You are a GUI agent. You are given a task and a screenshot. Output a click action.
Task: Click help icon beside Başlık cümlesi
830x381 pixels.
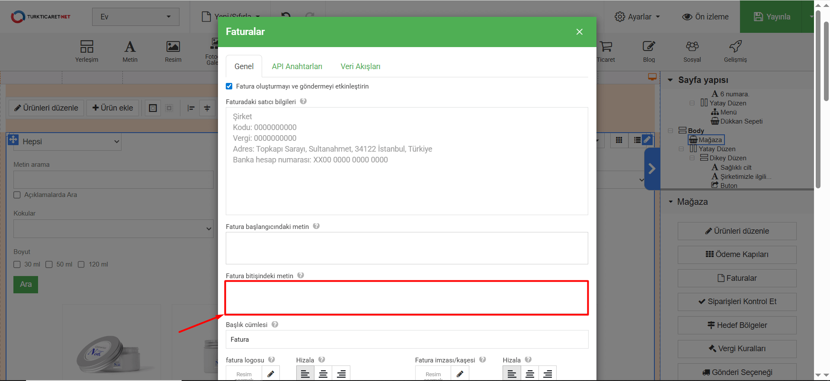275,324
